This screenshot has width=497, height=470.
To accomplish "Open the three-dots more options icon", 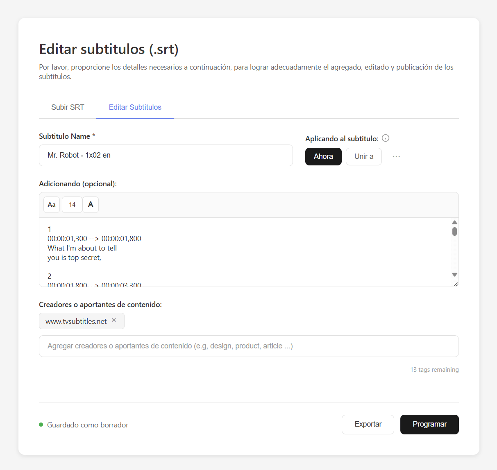I will [396, 156].
